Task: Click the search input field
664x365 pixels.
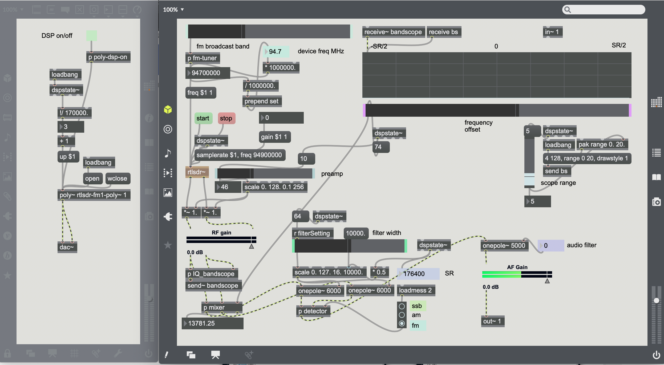Action: pos(604,10)
